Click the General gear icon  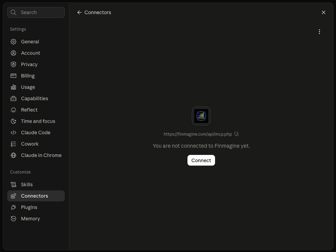(x=13, y=42)
